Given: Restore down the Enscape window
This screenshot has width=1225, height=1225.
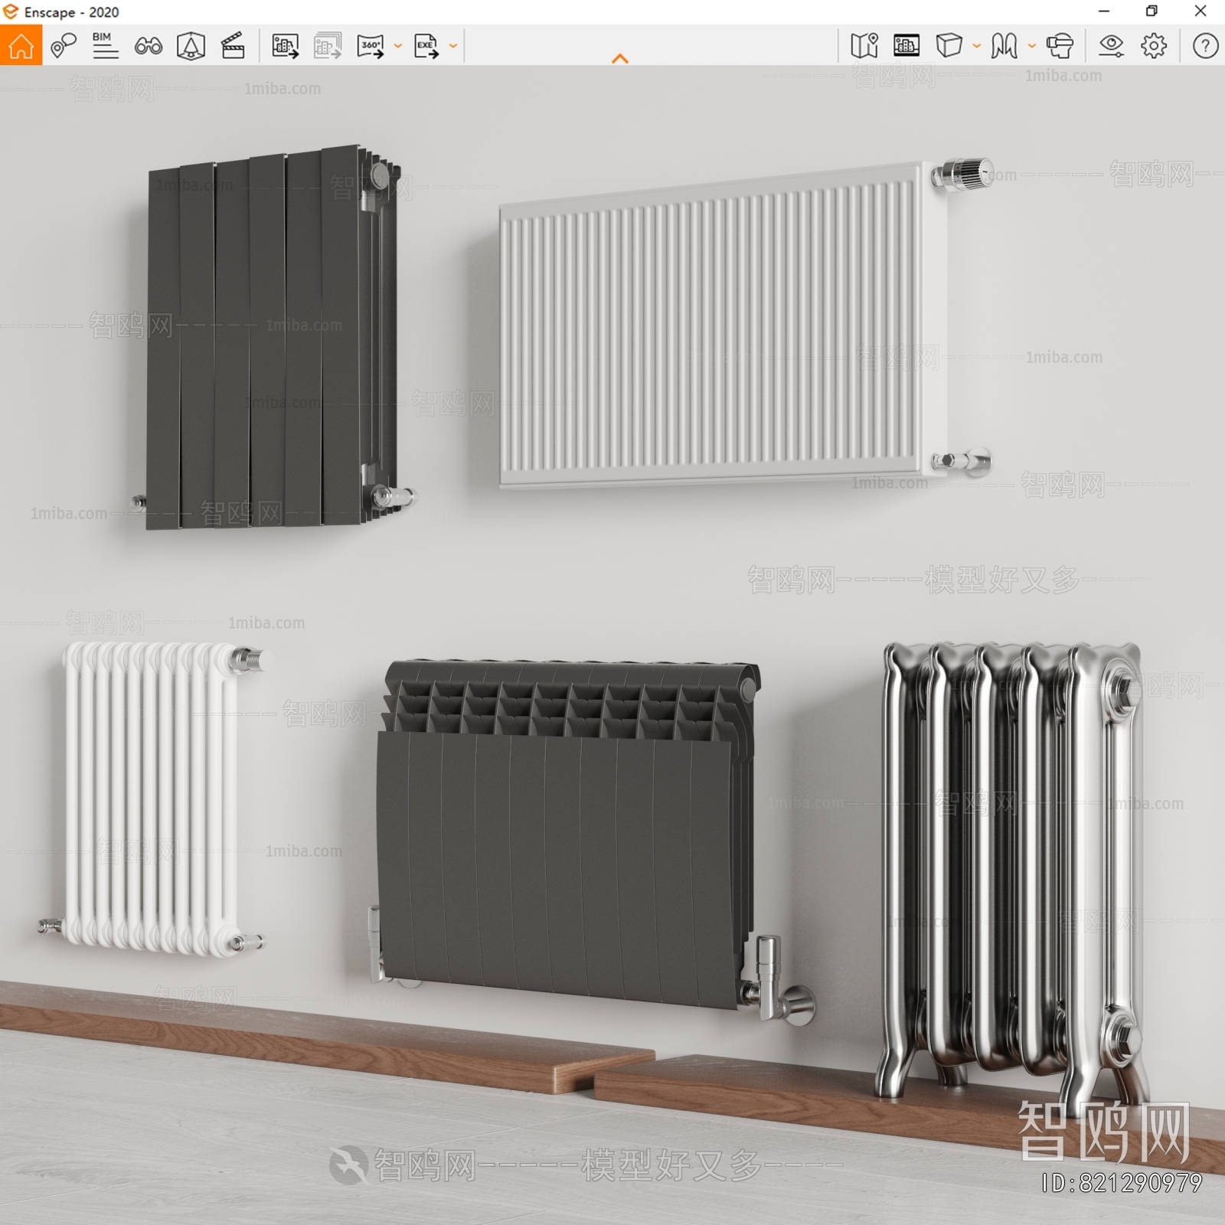Looking at the screenshot, I should (x=1151, y=11).
